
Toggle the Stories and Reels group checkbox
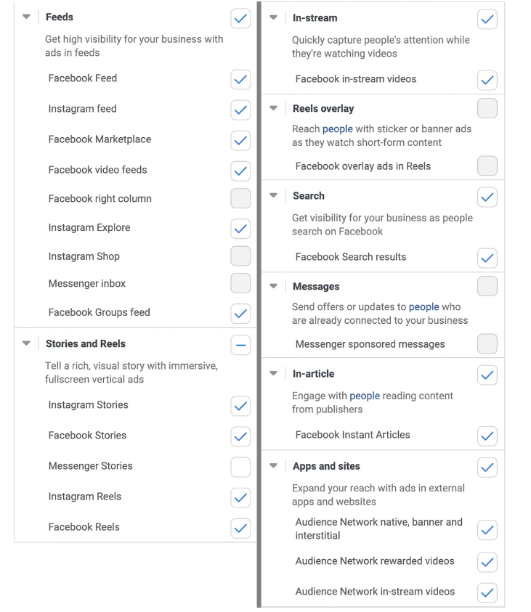pyautogui.click(x=240, y=344)
